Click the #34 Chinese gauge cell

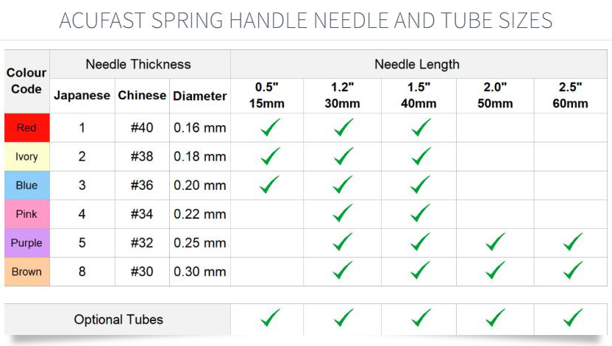(x=142, y=214)
